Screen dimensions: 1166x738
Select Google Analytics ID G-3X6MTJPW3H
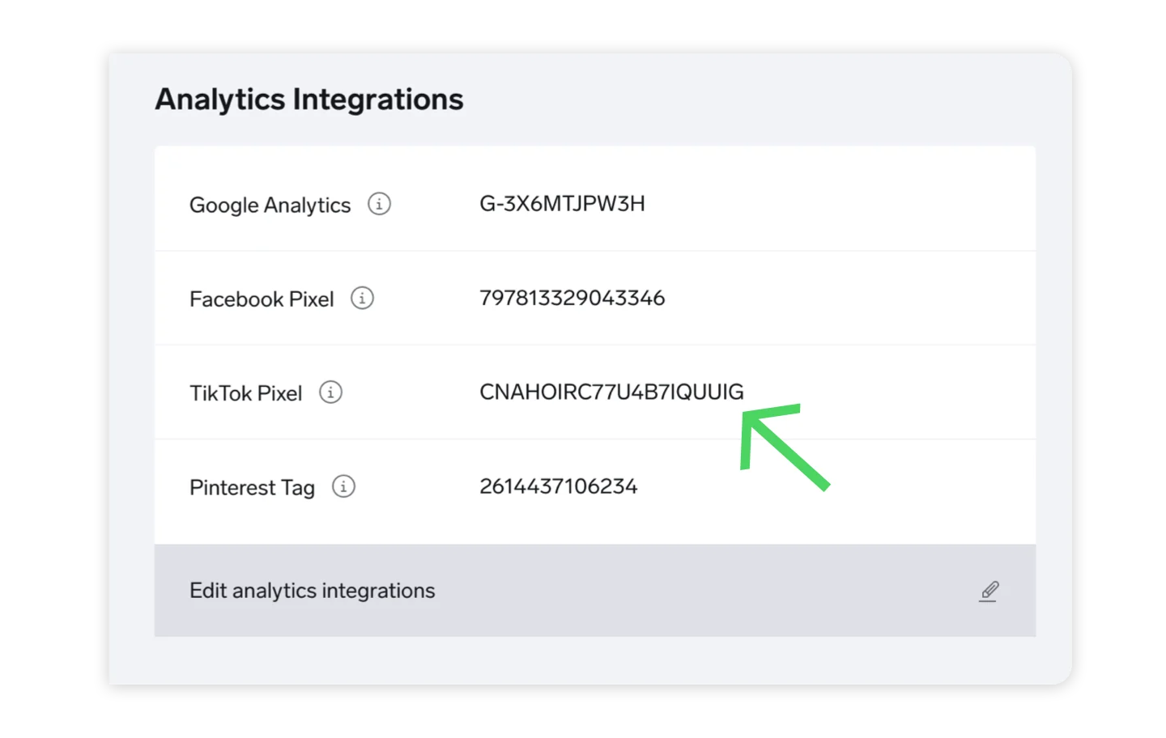coord(562,204)
